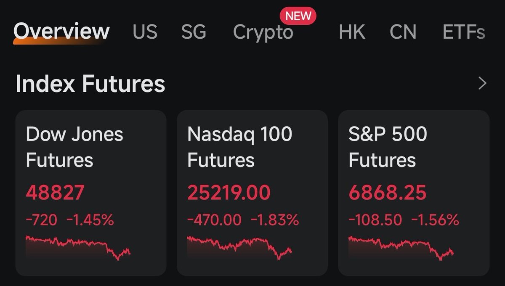Click the Dow Jones price 48827
The height and width of the screenshot is (286, 505).
coord(55,193)
